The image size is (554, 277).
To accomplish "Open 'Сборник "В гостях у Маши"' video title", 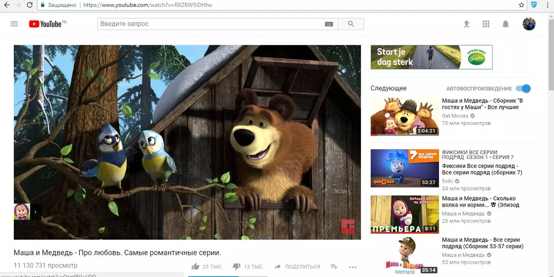I will coord(482,104).
